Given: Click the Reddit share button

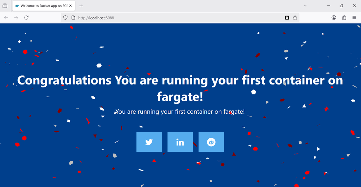Looking at the screenshot, I should 211,142.
